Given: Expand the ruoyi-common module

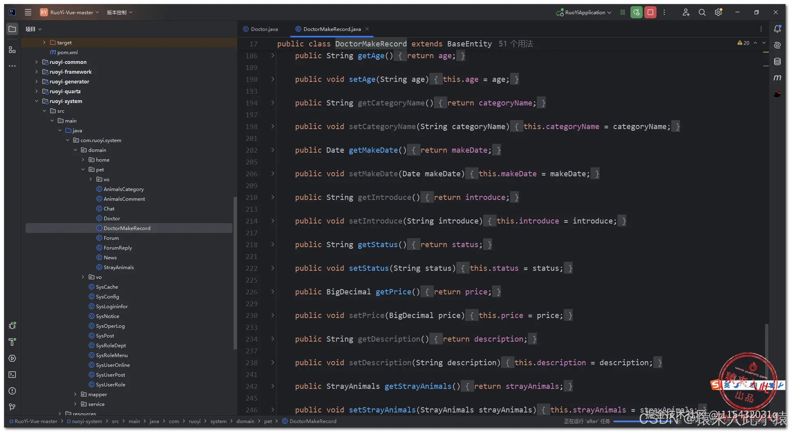Looking at the screenshot, I should (x=37, y=62).
